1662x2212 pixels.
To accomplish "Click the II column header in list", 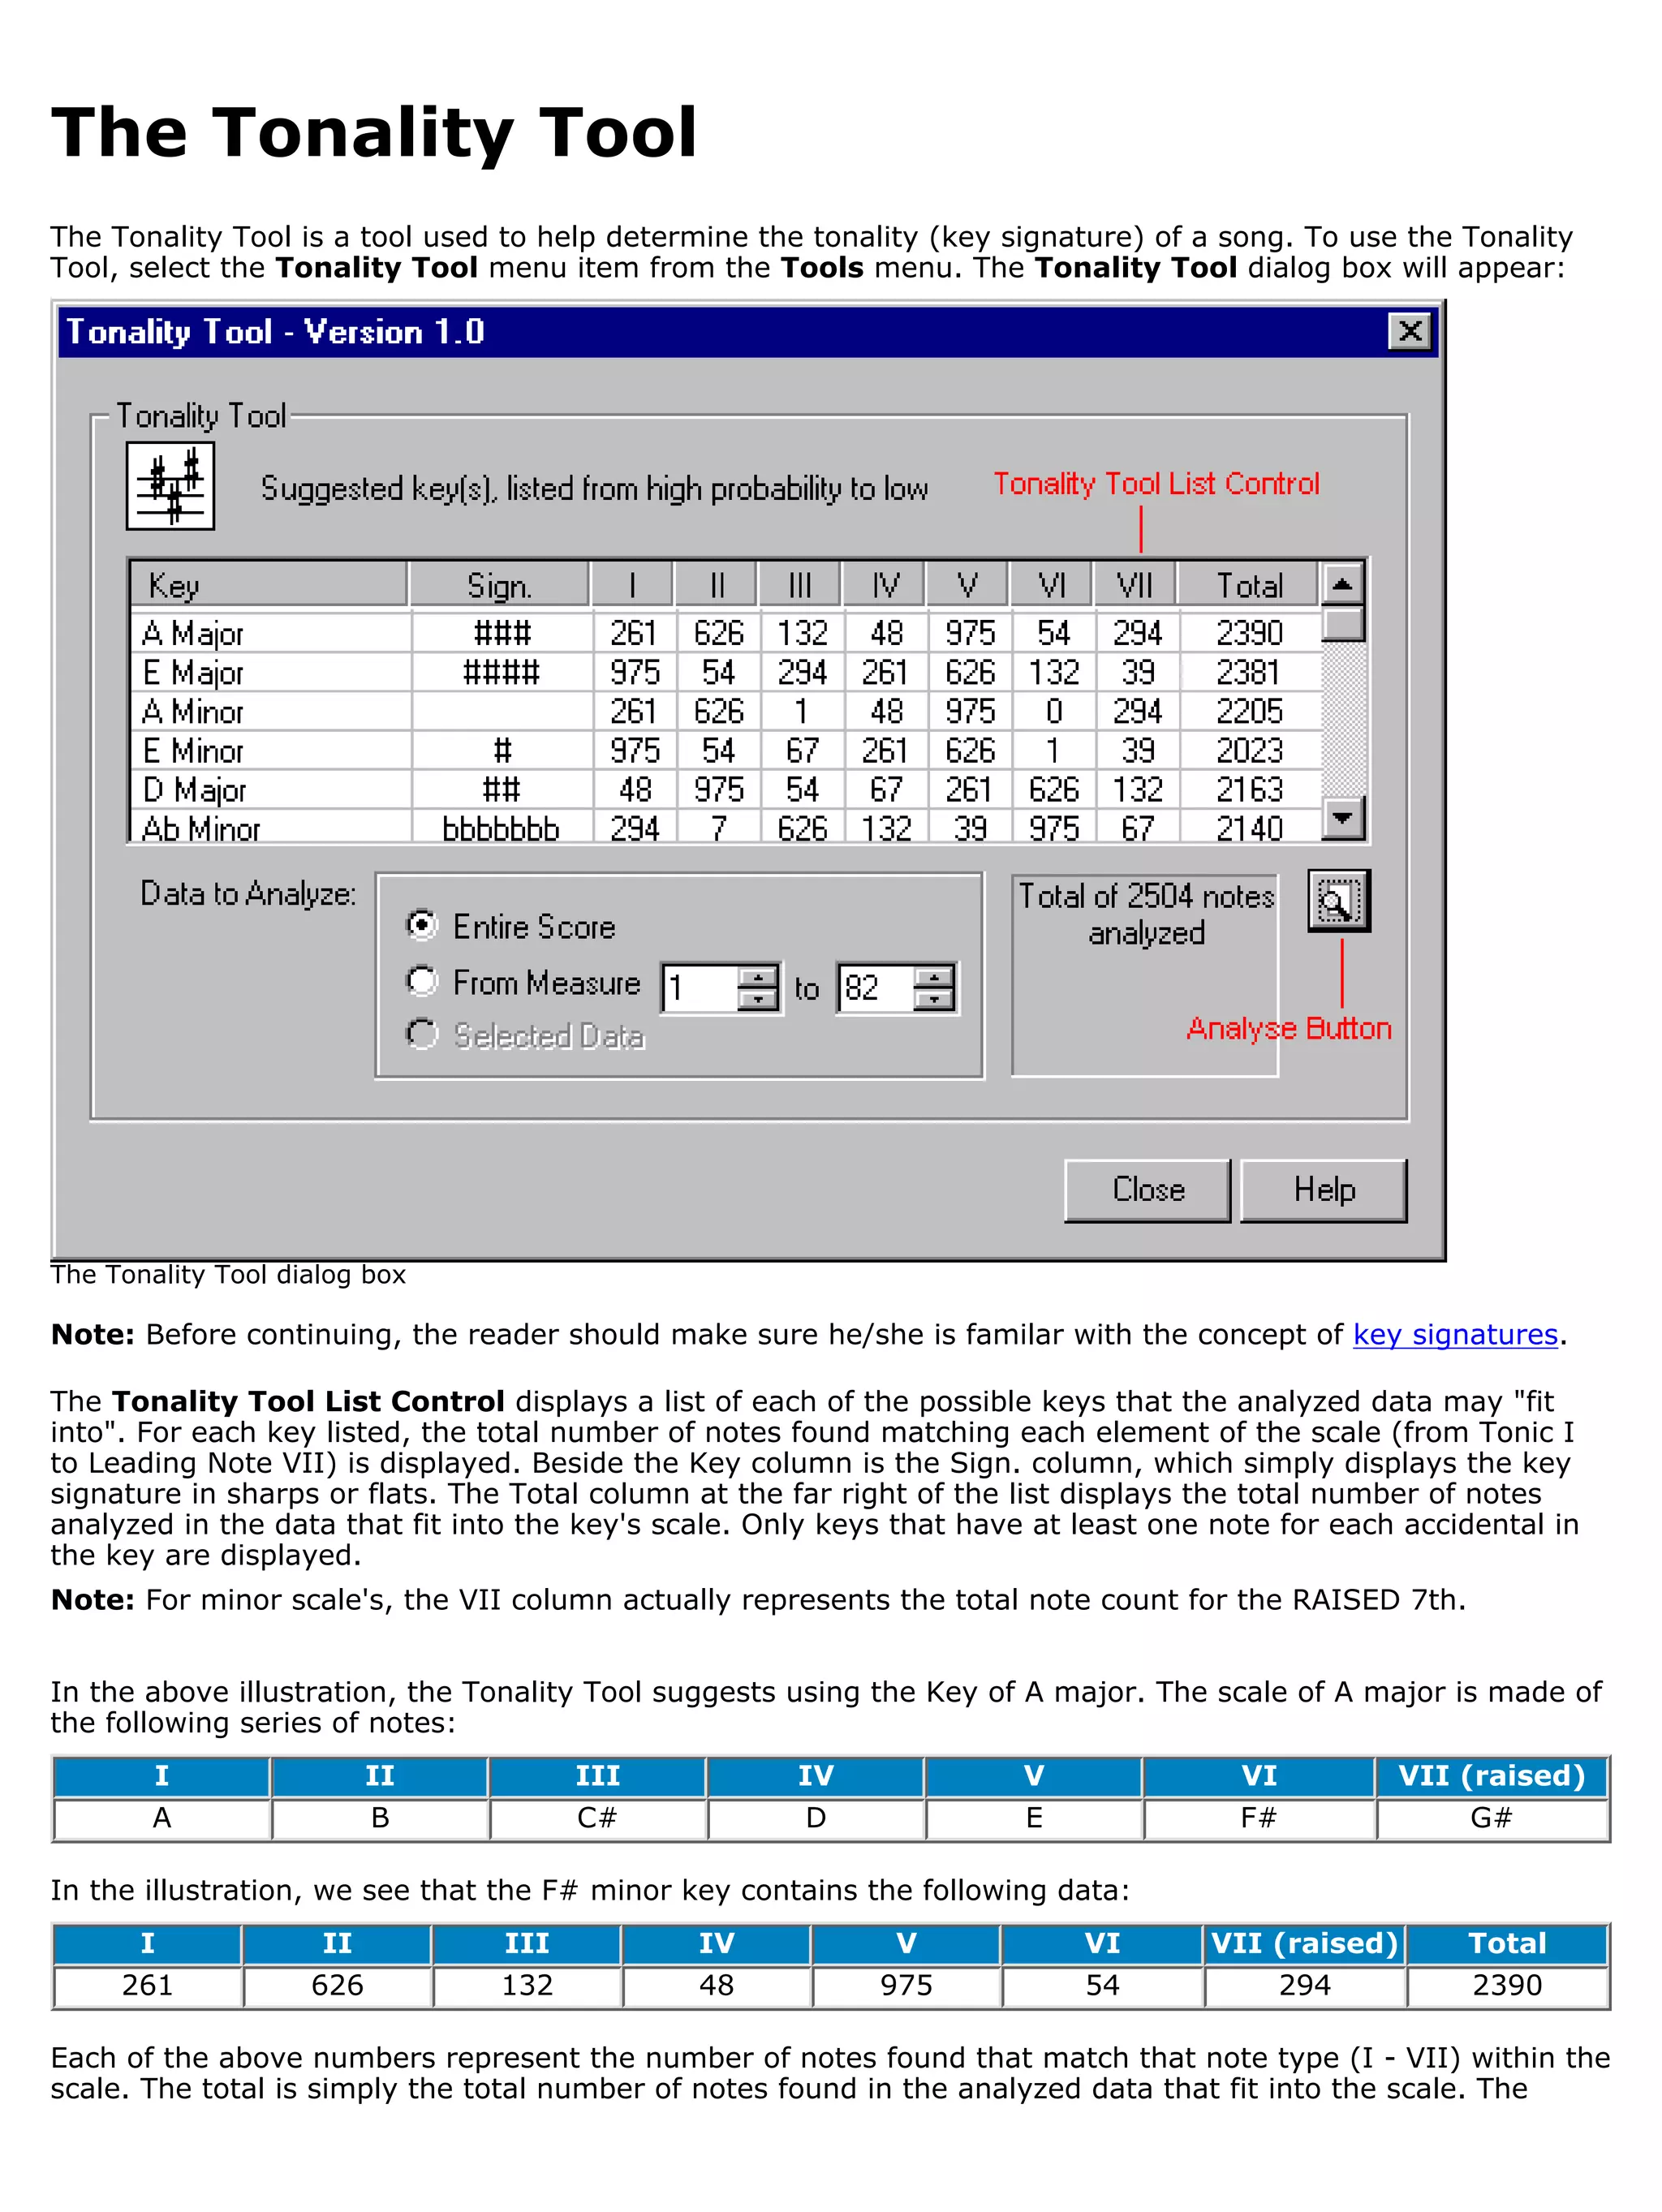I will [716, 585].
